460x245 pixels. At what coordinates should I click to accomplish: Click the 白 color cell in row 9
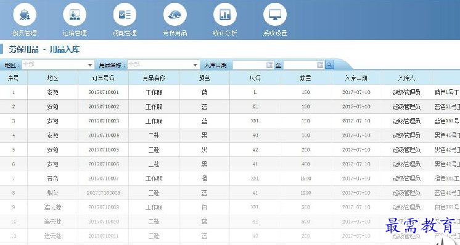205,207
